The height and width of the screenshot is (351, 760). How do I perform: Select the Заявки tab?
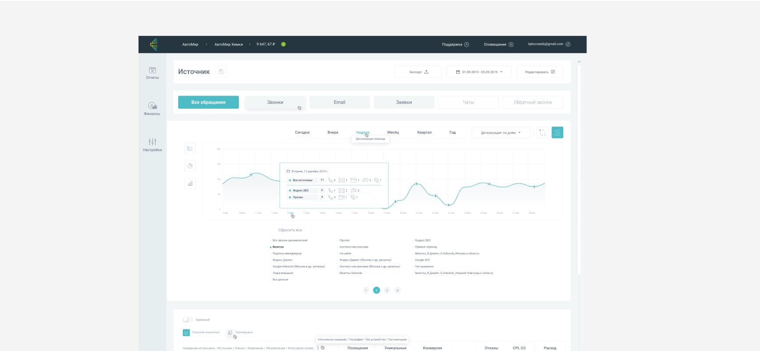(x=404, y=102)
